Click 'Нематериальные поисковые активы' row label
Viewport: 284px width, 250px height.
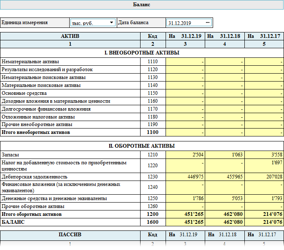point(43,77)
